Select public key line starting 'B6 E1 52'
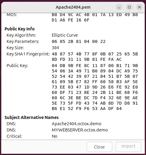The image size is (146, 155). [87, 108]
